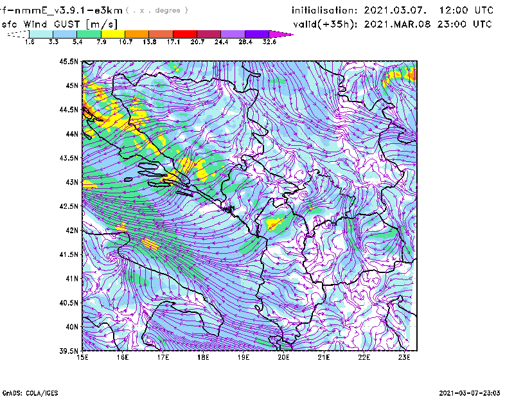
Task: Click the light purple 24.4–28.4 legend swatch
Action: click(233, 34)
